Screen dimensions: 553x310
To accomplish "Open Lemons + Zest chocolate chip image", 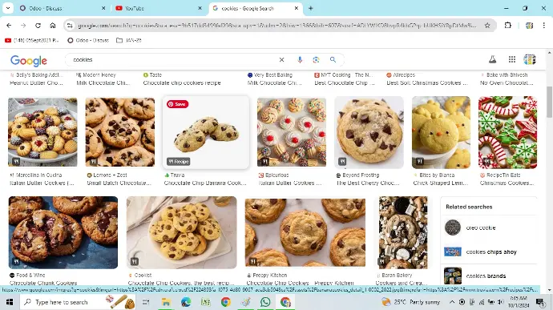I will pyautogui.click(x=120, y=132).
